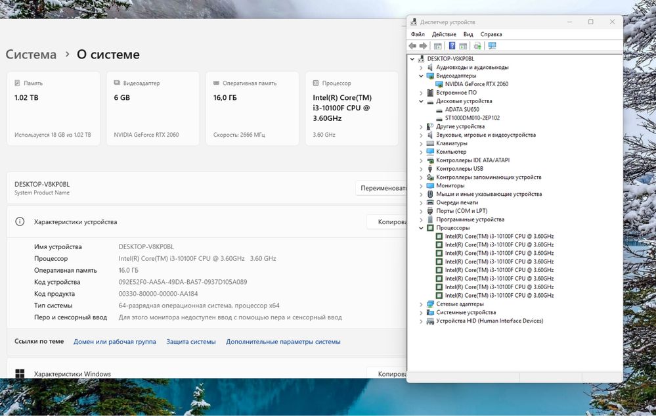Collapse the Дисковые устройства category
The image size is (656, 416).
[422, 101]
